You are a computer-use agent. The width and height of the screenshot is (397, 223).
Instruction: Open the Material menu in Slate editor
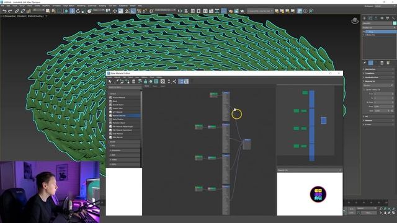click(117, 77)
